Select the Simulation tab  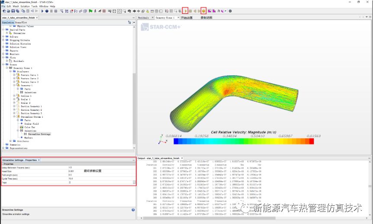pos(8,22)
